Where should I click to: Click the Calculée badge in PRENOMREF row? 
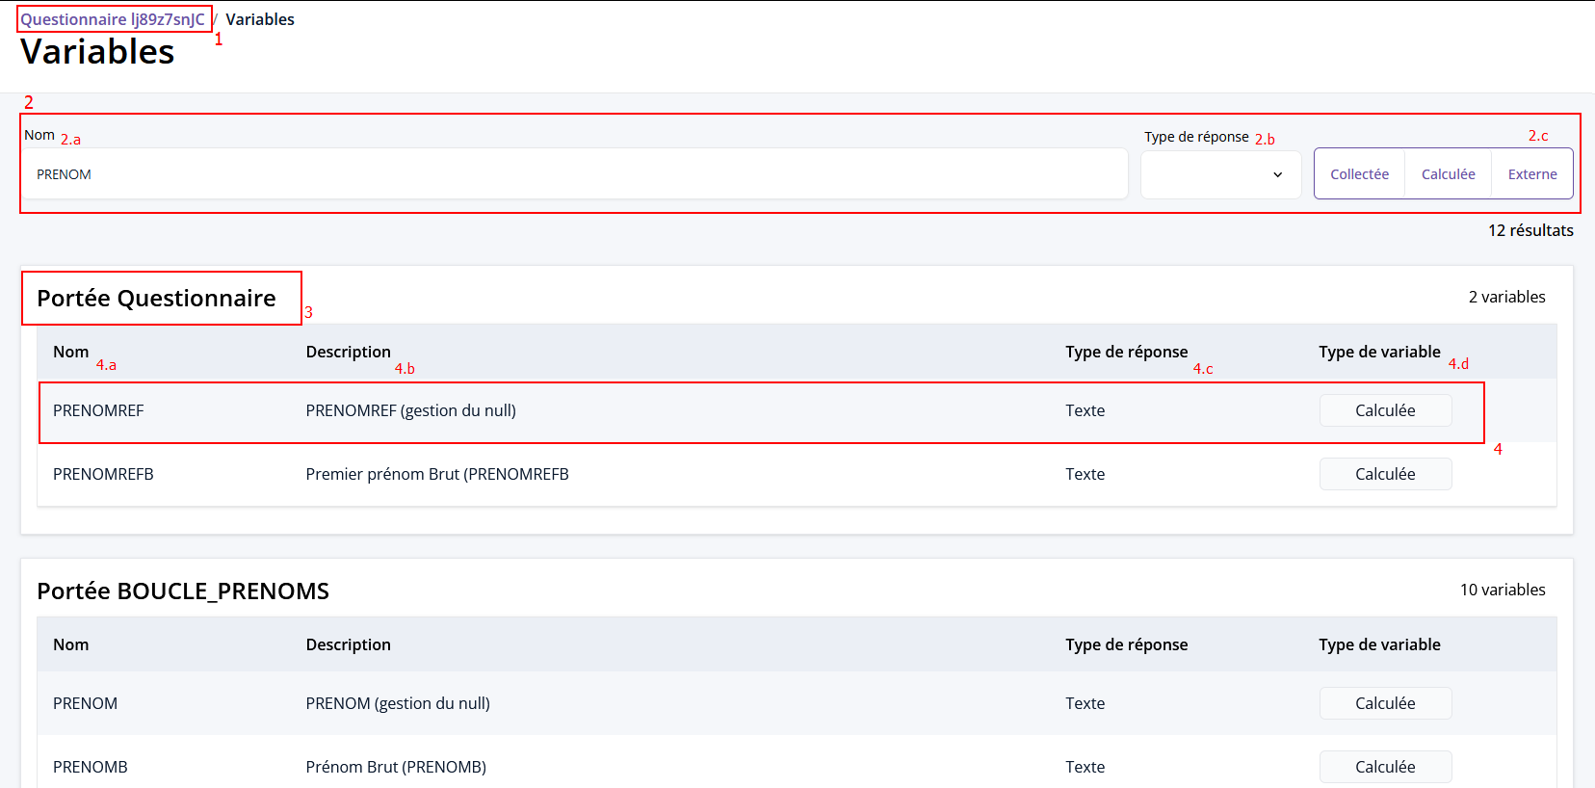[1385, 410]
